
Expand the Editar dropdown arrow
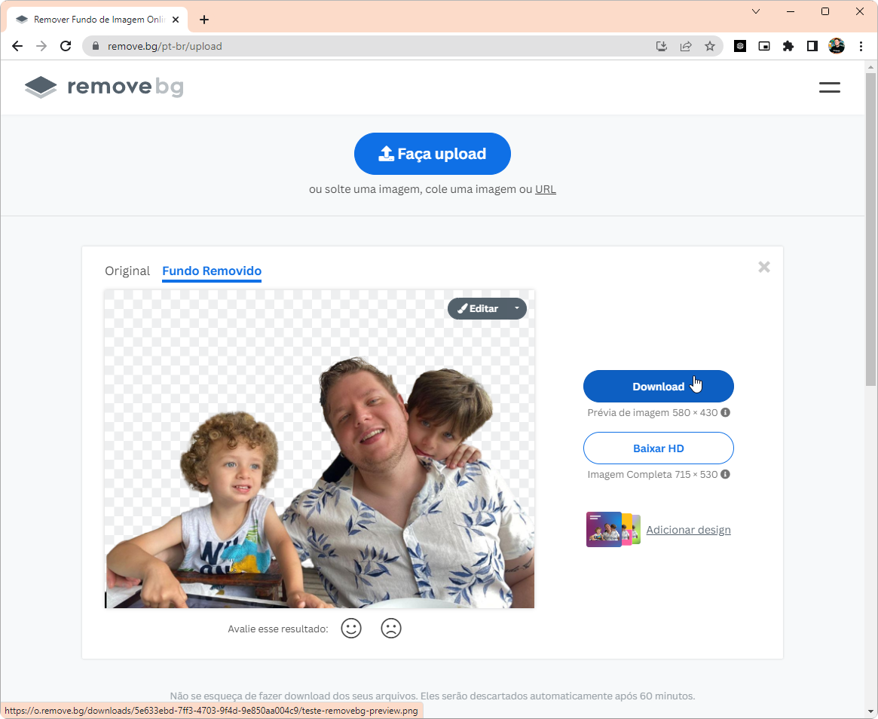tap(517, 308)
